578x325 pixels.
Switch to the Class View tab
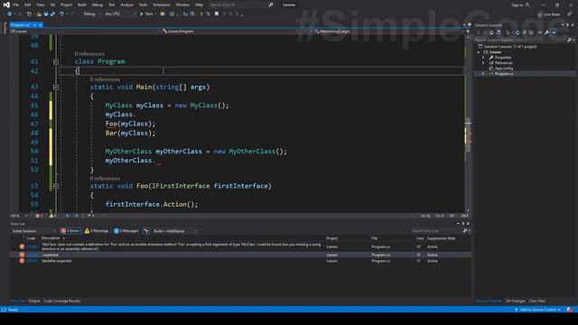tap(537, 301)
